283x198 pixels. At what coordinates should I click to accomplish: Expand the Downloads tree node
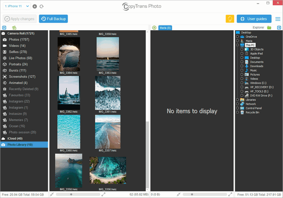click(242, 66)
